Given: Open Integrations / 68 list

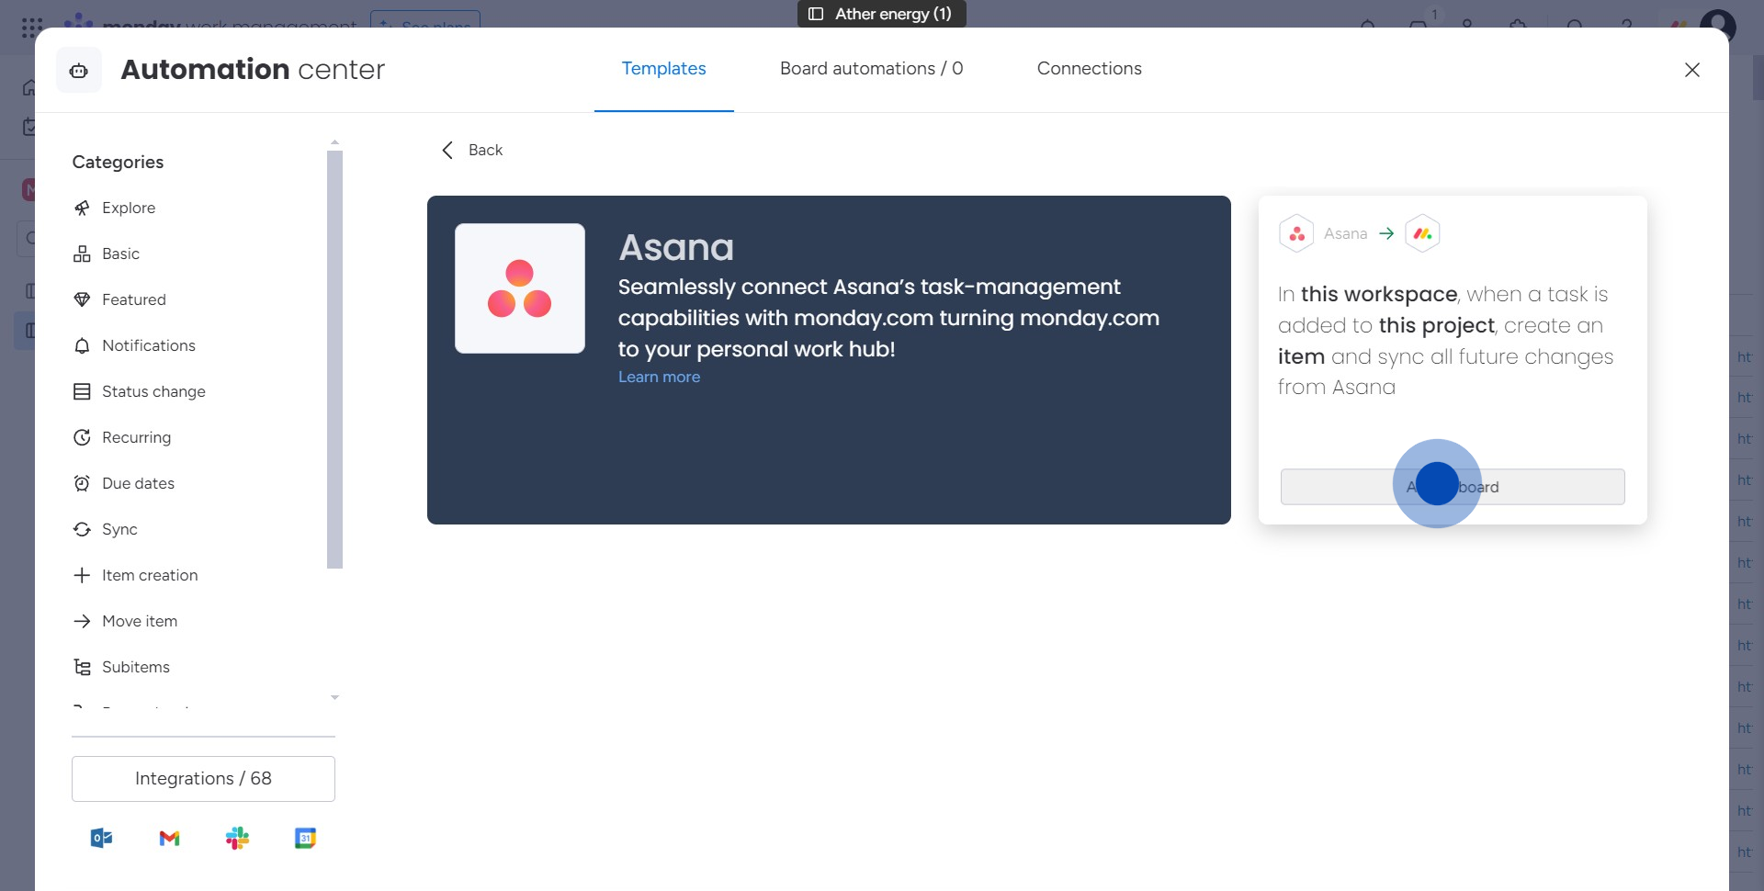Looking at the screenshot, I should coord(203,779).
